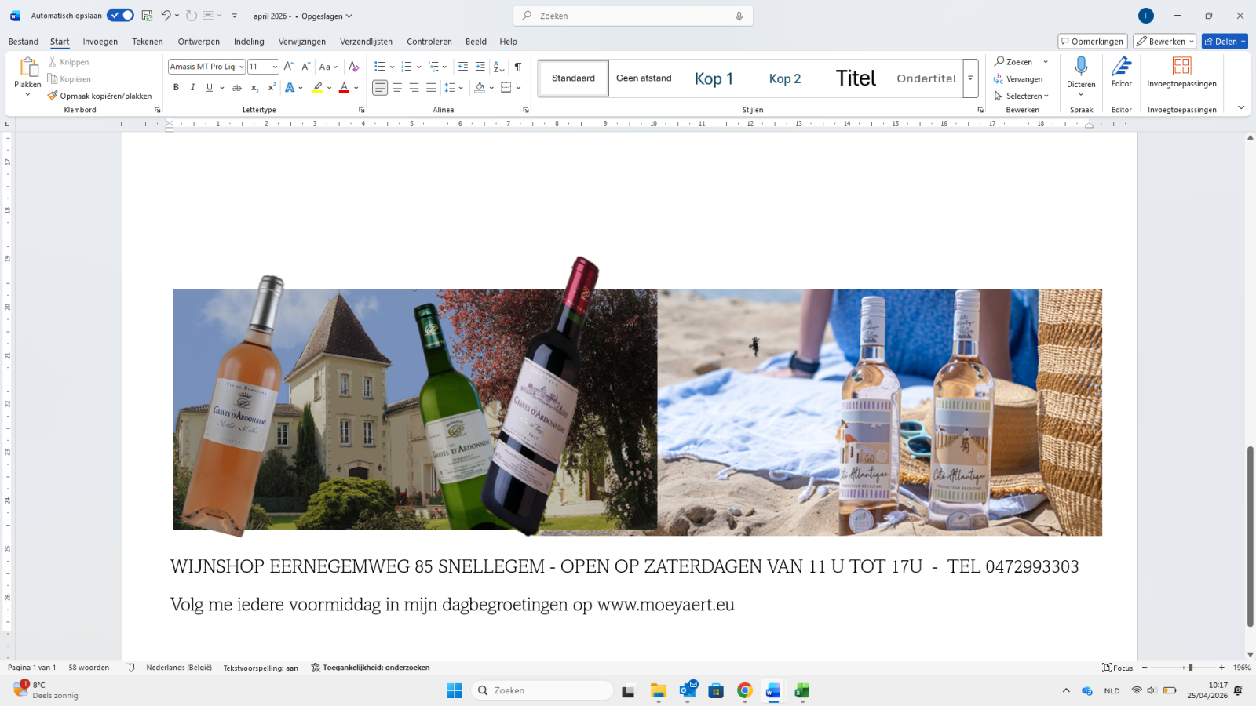1256x706 pixels.
Task: Click the sort A-Z icon
Action: (498, 67)
